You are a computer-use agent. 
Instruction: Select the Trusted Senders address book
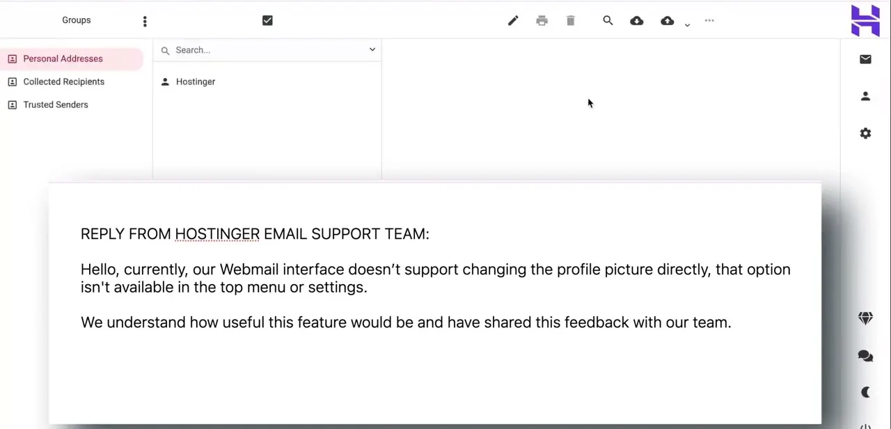pyautogui.click(x=72, y=104)
